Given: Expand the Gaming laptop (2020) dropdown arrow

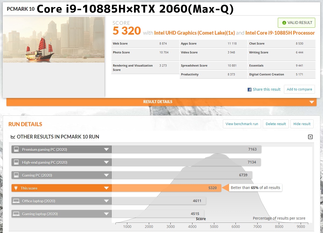Looking at the screenshot, I should [x=106, y=214].
